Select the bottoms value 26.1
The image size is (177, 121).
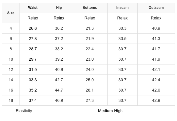[x=90, y=90]
